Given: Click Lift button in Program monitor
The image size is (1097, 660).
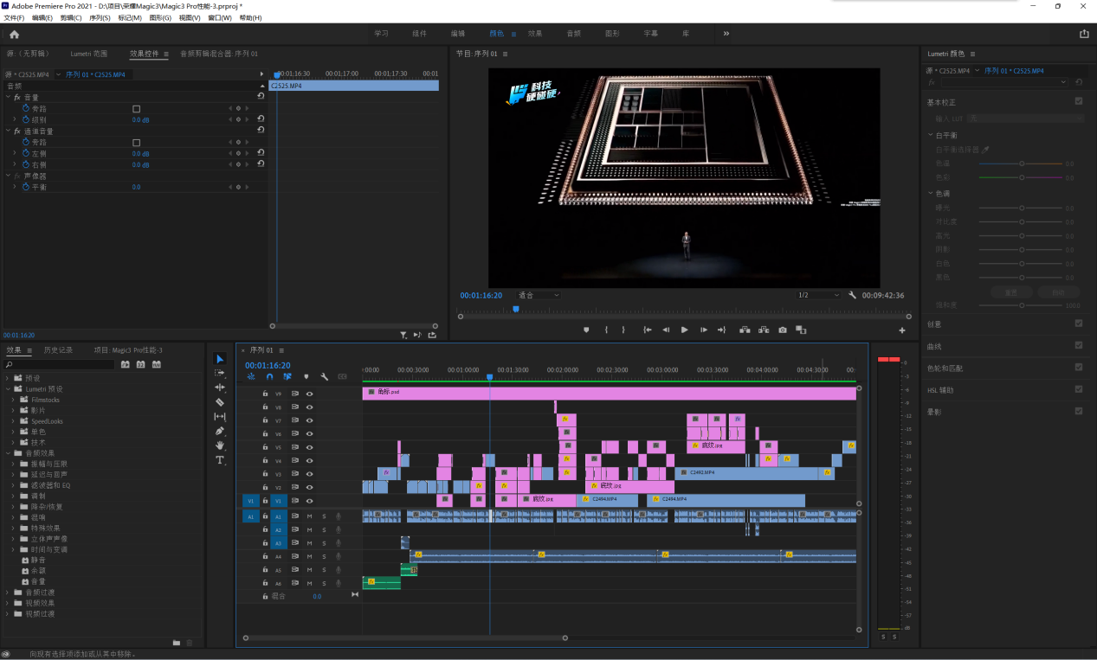Looking at the screenshot, I should click(x=745, y=330).
